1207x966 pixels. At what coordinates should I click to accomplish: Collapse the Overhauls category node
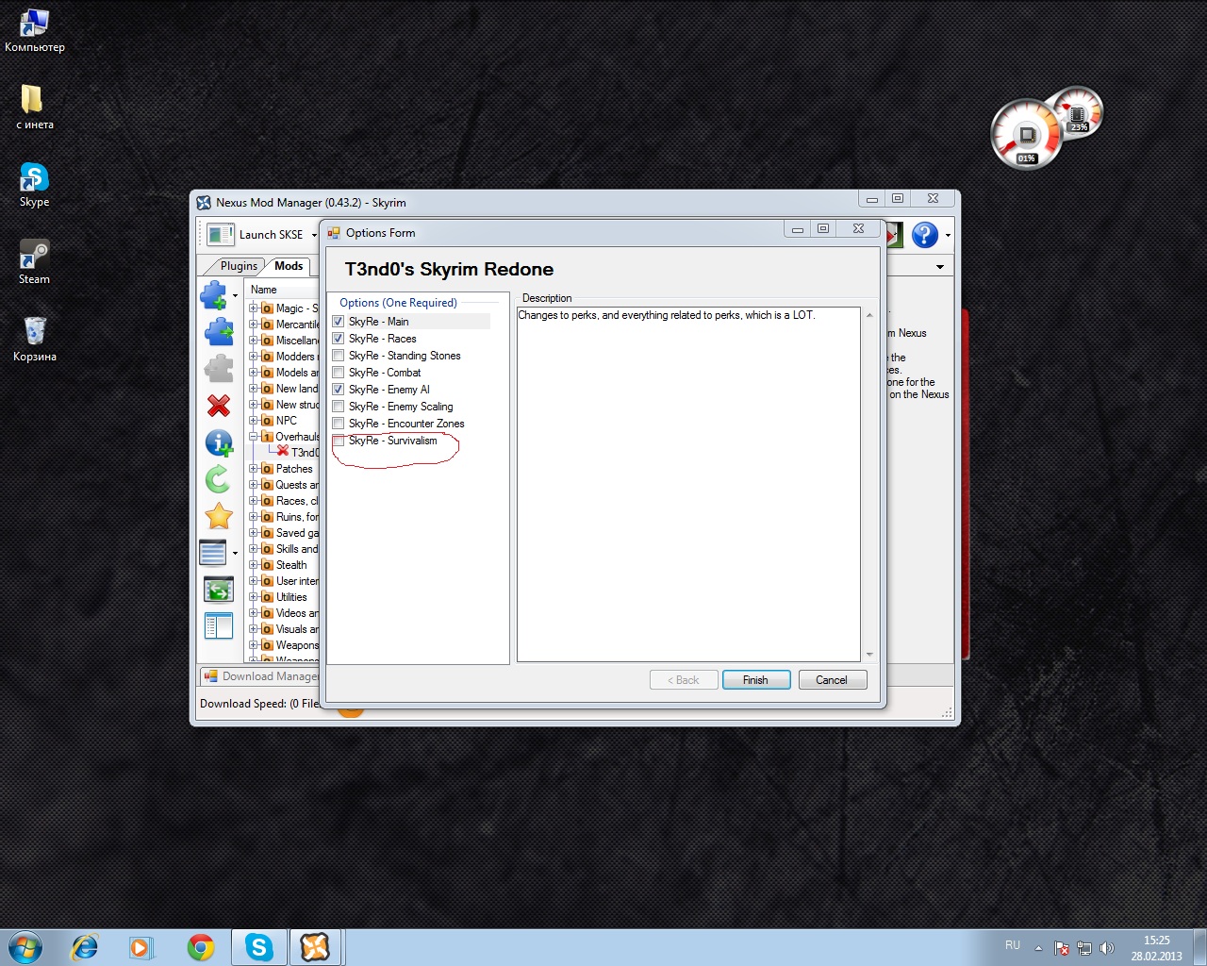tap(254, 437)
